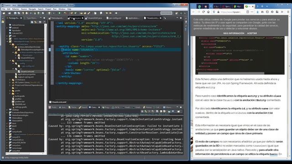The width and height of the screenshot is (292, 164).
Task: Switch to the Problems view tab
Action: pos(53,108)
